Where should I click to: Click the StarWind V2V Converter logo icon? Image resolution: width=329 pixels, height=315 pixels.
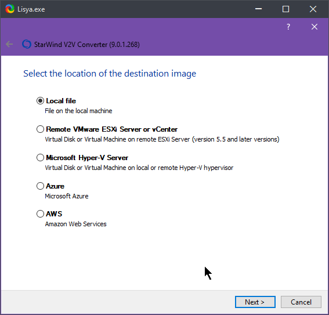point(27,44)
